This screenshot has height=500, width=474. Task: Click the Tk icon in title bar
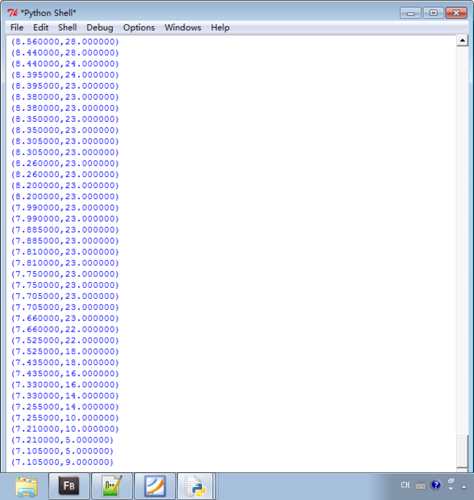pos(12,13)
